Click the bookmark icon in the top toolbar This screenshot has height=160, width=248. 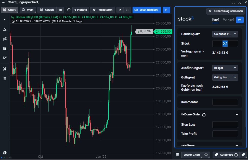120,10
